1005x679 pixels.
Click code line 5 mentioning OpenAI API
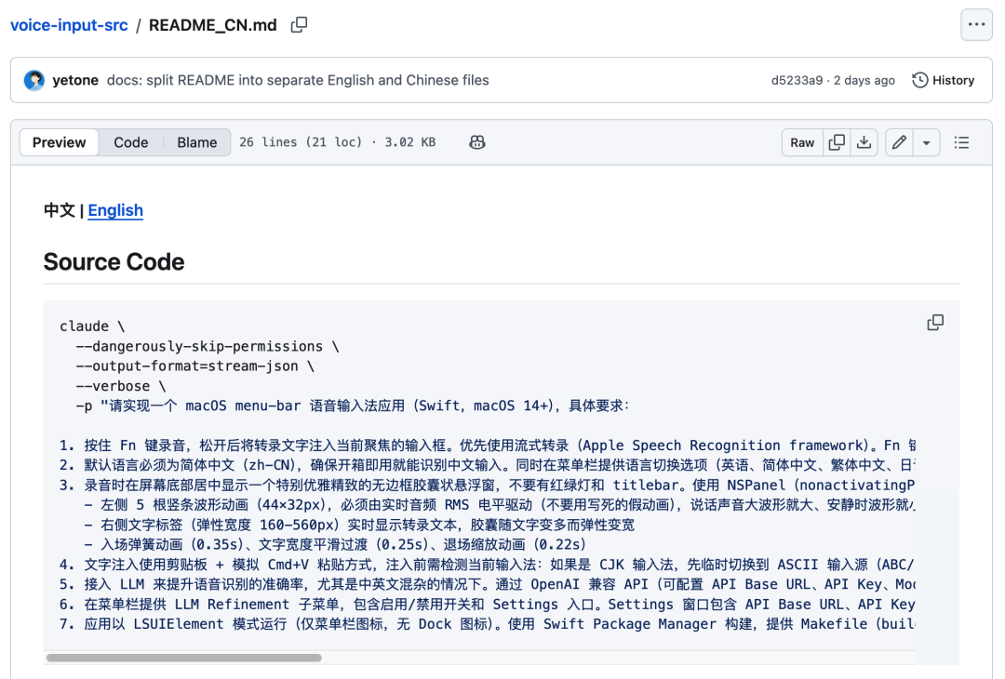click(x=487, y=584)
